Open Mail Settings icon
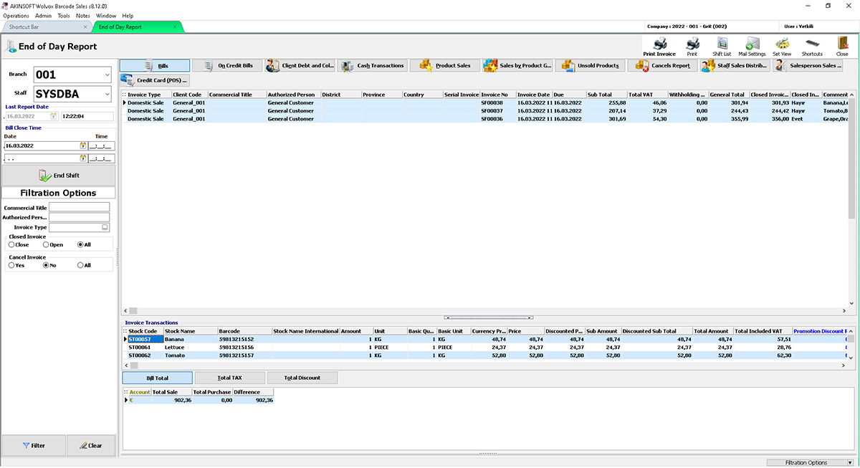Image resolution: width=860 pixels, height=468 pixels. click(752, 47)
